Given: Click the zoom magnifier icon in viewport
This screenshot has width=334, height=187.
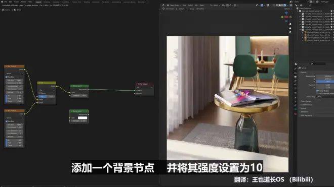Looking at the screenshot, I should [290, 24].
